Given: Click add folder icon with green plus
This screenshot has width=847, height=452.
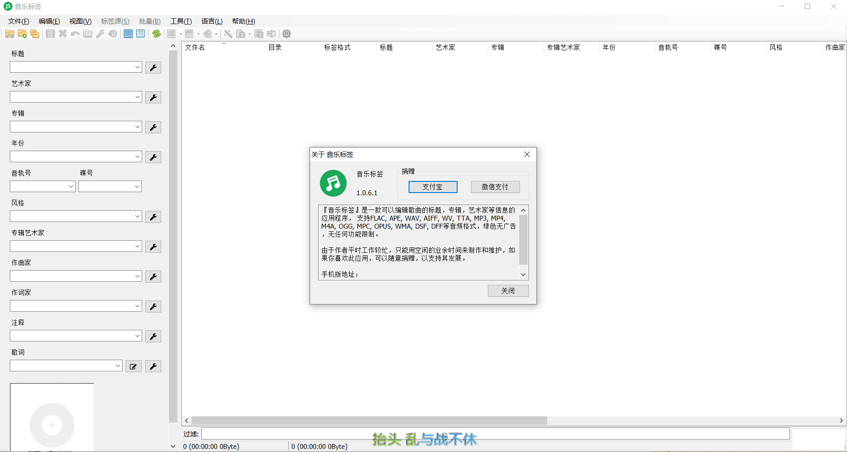Looking at the screenshot, I should pyautogui.click(x=22, y=34).
